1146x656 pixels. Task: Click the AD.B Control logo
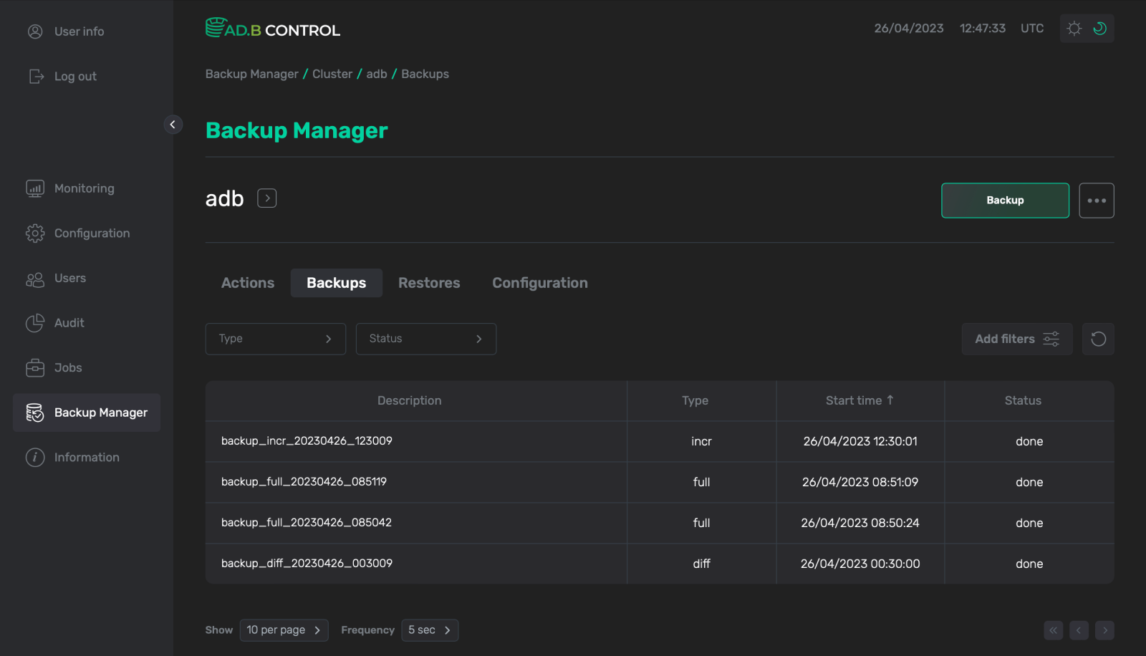click(273, 29)
